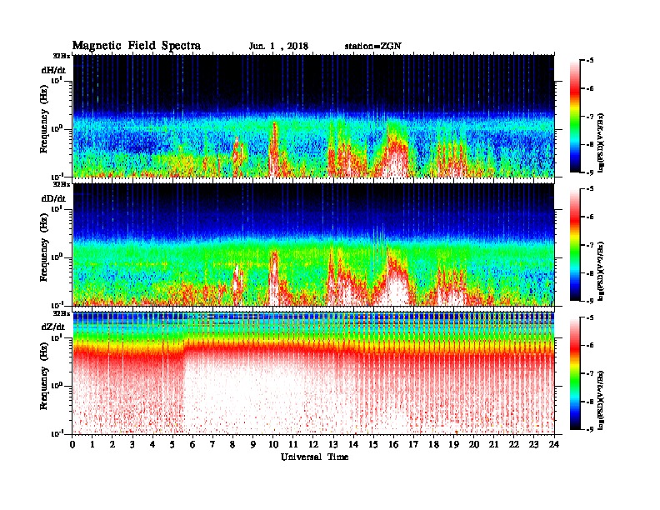This screenshot has width=660, height=510.
Task: Click the hour "3" tick label on the time axis
Action: (132, 444)
